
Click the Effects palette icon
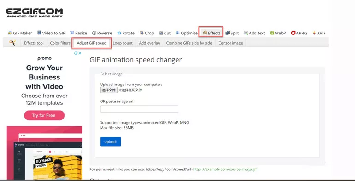click(x=205, y=33)
